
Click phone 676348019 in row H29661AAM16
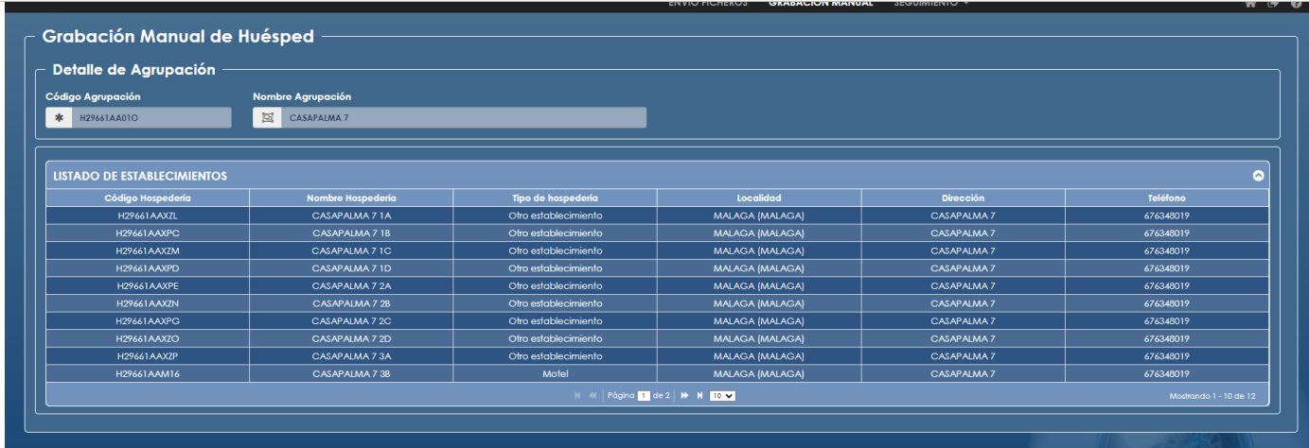(x=1166, y=373)
